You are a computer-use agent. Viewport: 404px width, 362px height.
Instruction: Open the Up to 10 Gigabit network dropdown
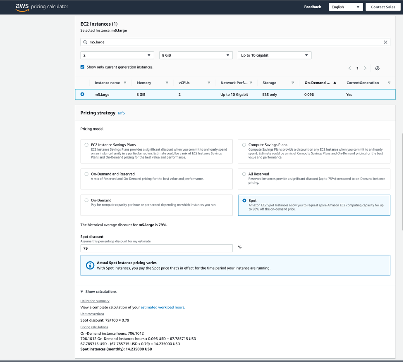pyautogui.click(x=275, y=55)
